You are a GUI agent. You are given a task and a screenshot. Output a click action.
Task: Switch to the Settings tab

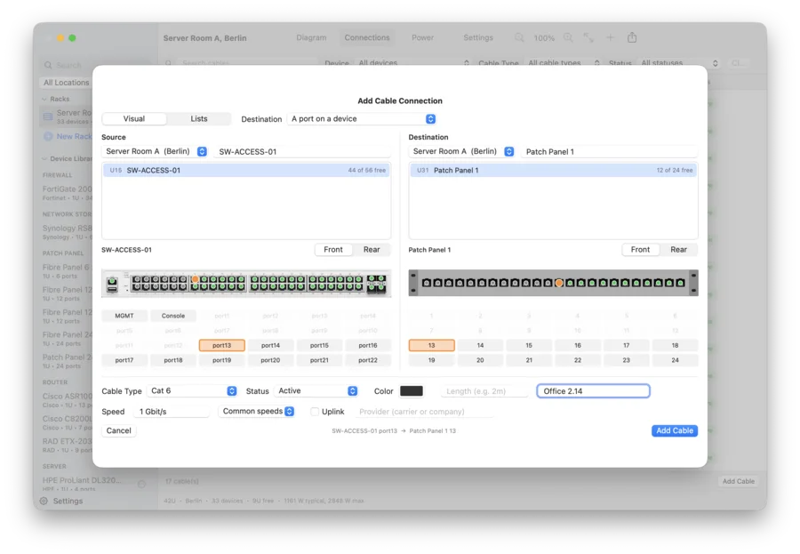[478, 37]
